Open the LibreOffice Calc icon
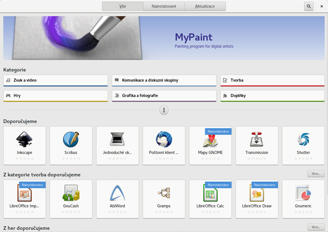 pyautogui.click(x=210, y=194)
